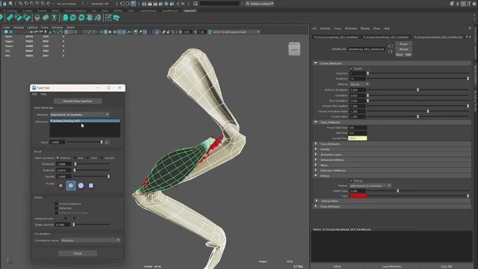Click the Presets button

click(x=404, y=49)
